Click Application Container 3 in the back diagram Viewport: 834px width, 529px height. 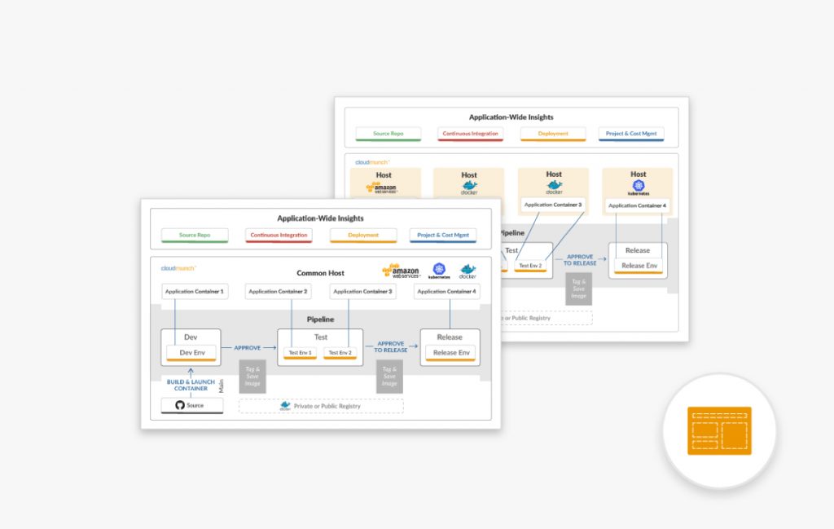click(x=553, y=205)
